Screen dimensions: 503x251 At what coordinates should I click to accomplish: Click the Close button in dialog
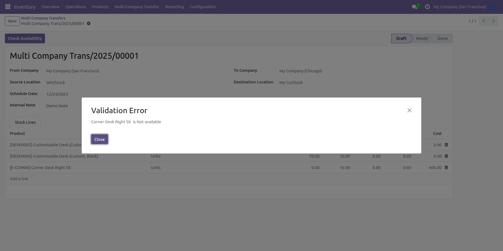click(100, 139)
